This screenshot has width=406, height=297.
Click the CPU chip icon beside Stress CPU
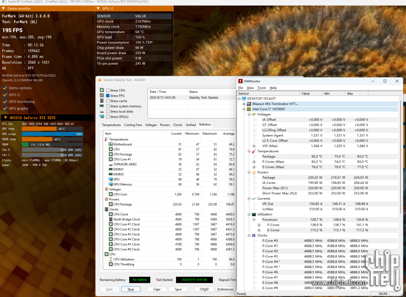102,90
